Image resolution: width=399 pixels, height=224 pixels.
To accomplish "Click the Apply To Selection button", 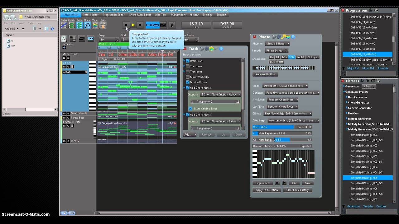I will [x=267, y=190].
